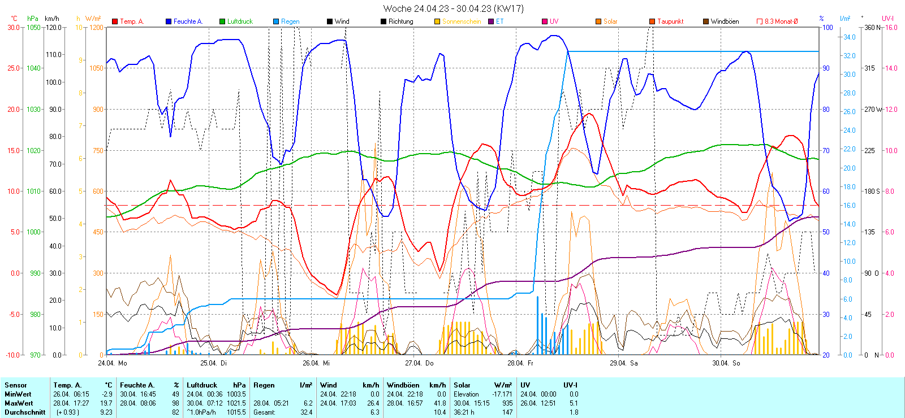Select the 'Regen' legend label

coord(290,21)
